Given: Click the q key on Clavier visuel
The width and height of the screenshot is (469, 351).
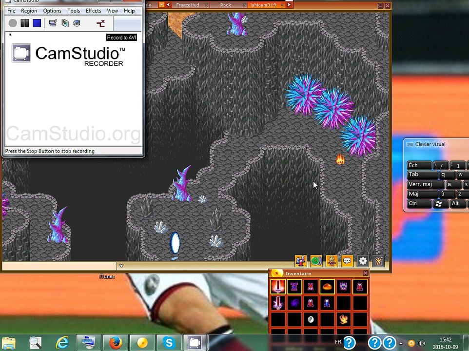Looking at the screenshot, I should coord(447,175).
